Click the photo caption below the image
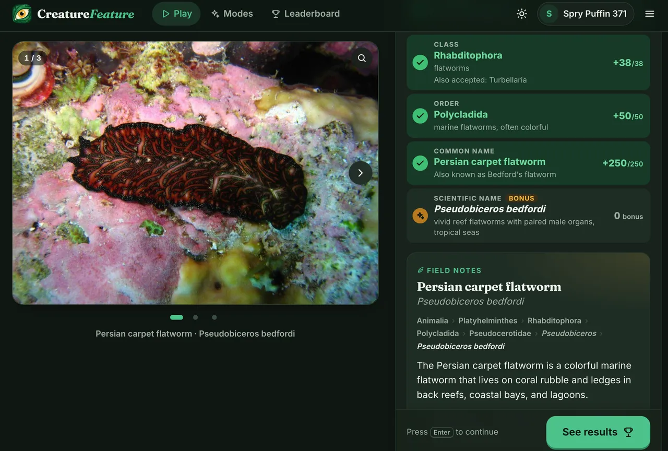 195,334
